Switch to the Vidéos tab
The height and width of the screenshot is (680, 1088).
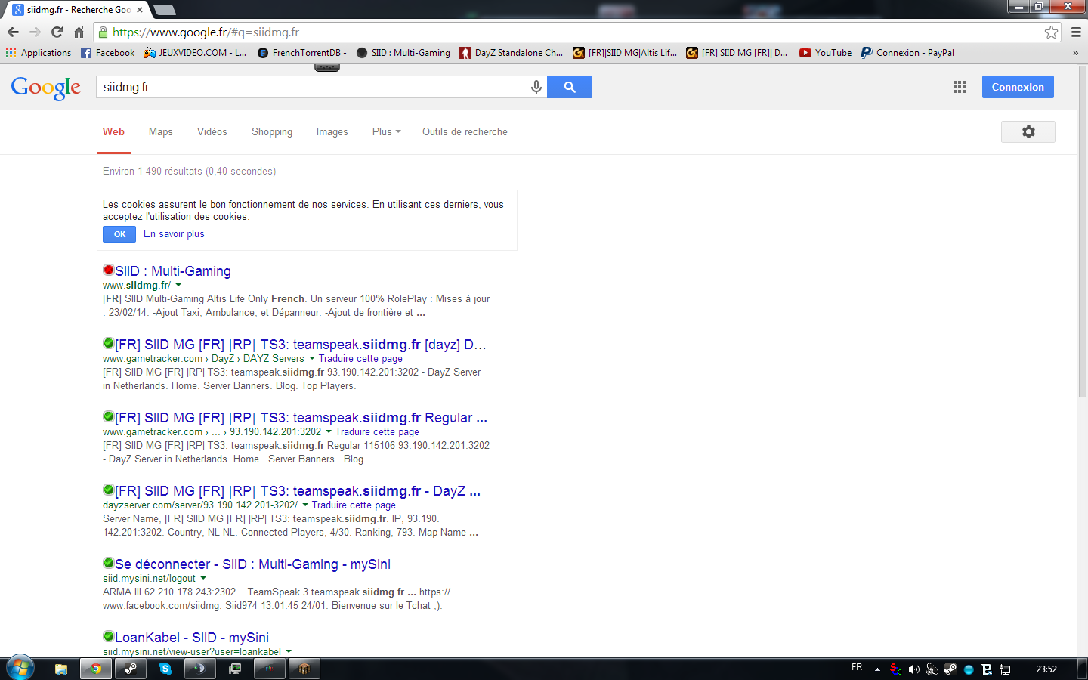click(x=212, y=131)
